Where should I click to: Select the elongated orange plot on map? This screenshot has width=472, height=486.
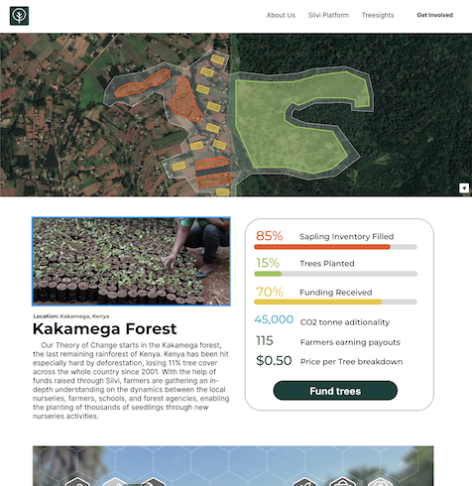142,83
